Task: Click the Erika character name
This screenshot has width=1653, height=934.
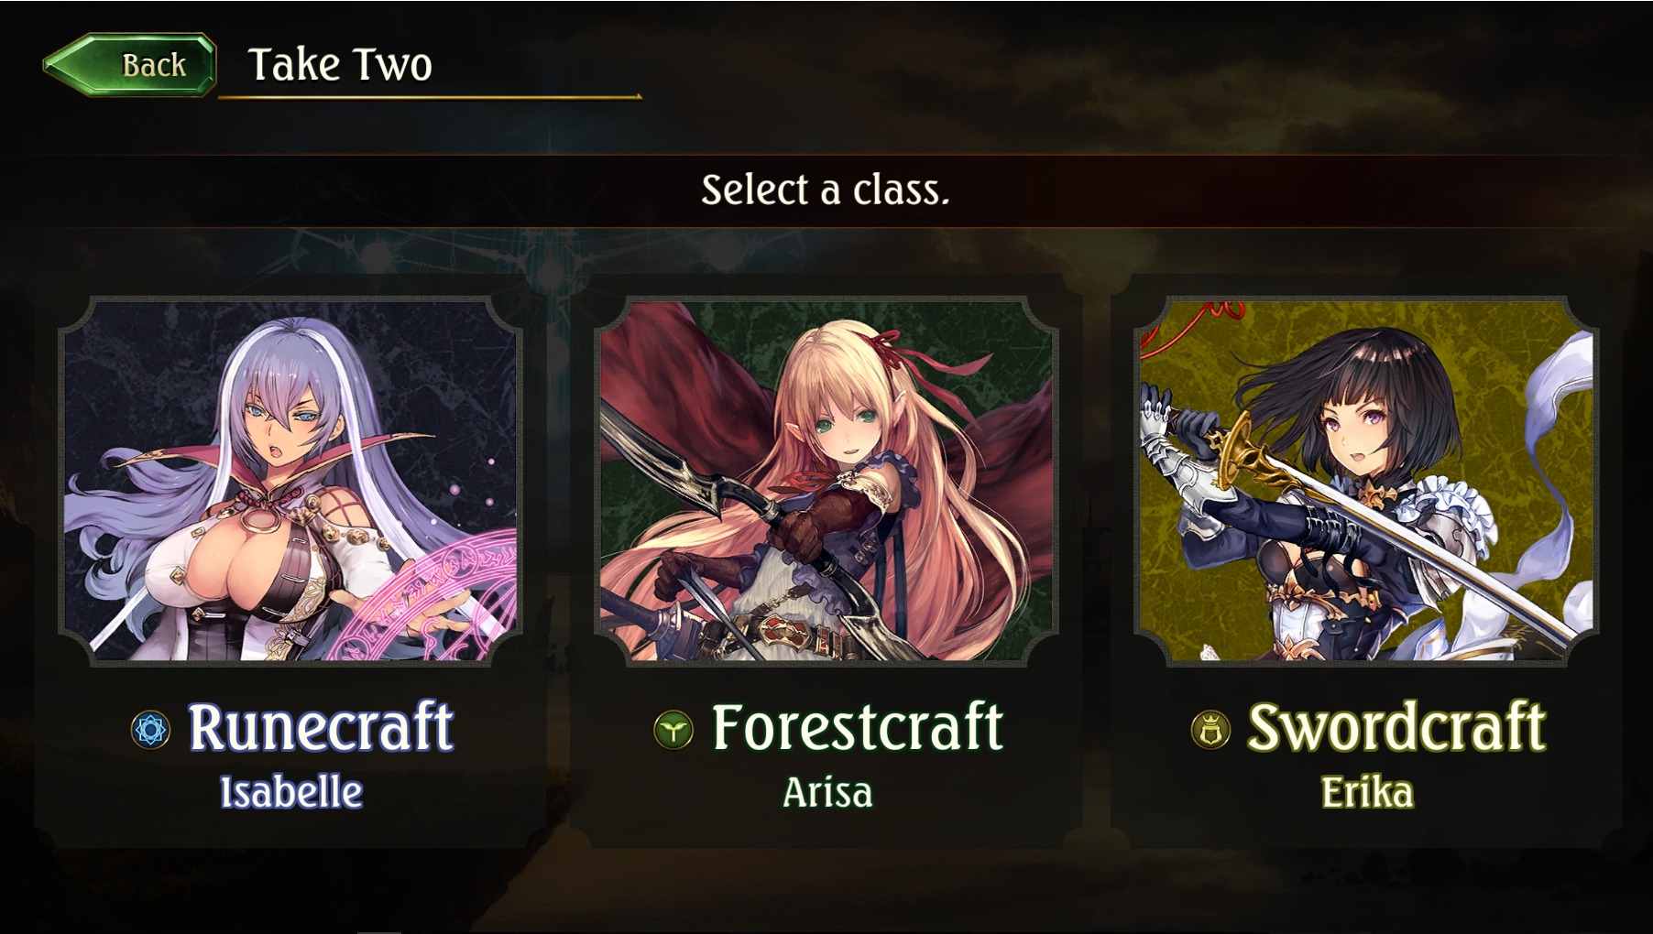Action: coord(1367,793)
